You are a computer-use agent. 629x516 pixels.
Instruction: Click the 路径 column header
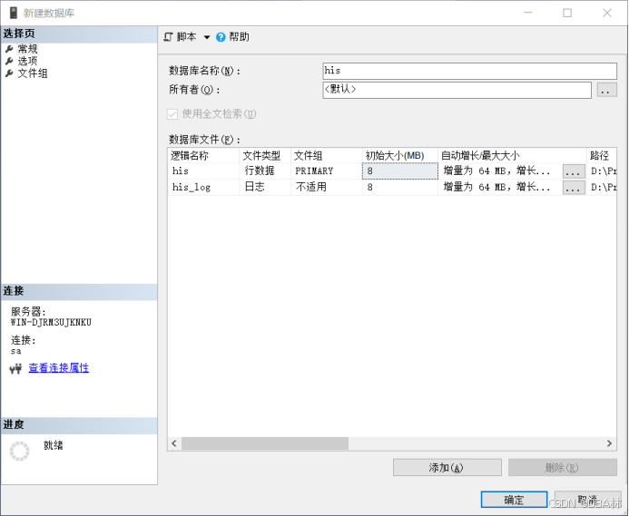(x=602, y=156)
